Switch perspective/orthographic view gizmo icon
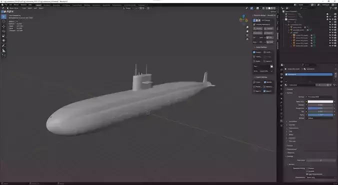This screenshot has width=338, height=185. coord(247,39)
